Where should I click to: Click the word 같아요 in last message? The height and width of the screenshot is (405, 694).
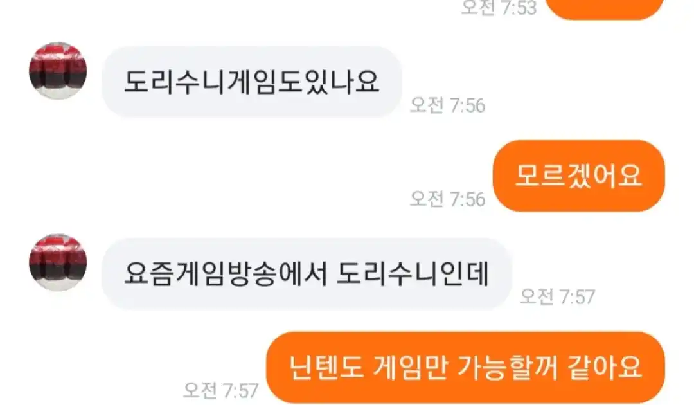pos(605,367)
